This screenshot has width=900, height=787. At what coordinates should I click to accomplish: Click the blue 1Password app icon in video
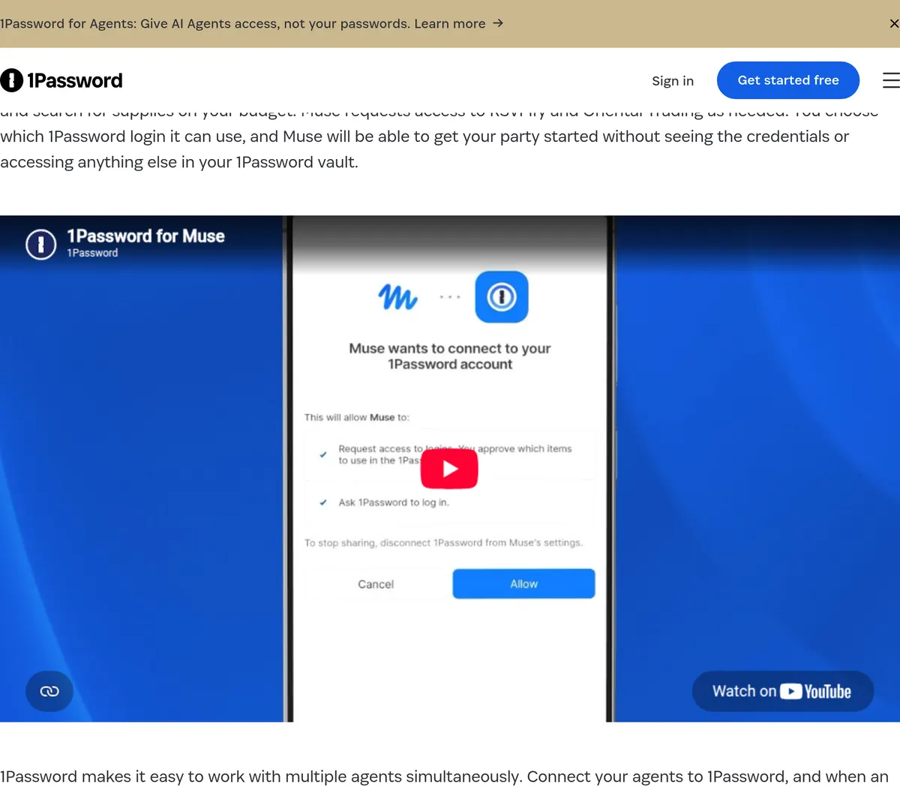point(502,297)
